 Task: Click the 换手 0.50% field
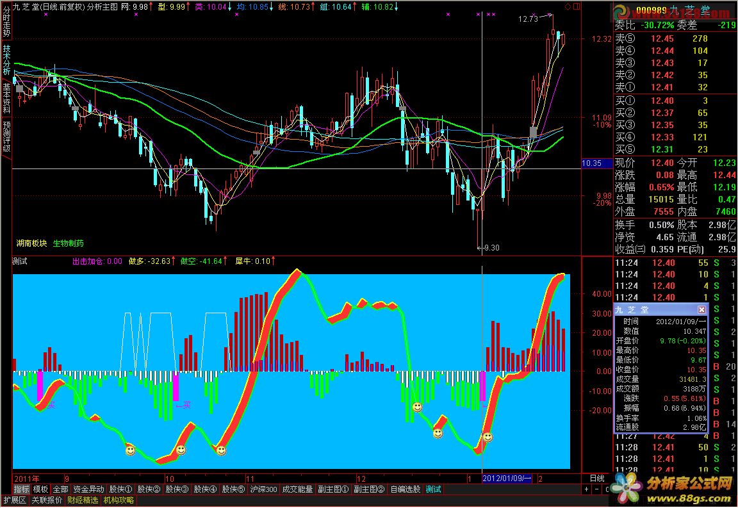pyautogui.click(x=644, y=225)
